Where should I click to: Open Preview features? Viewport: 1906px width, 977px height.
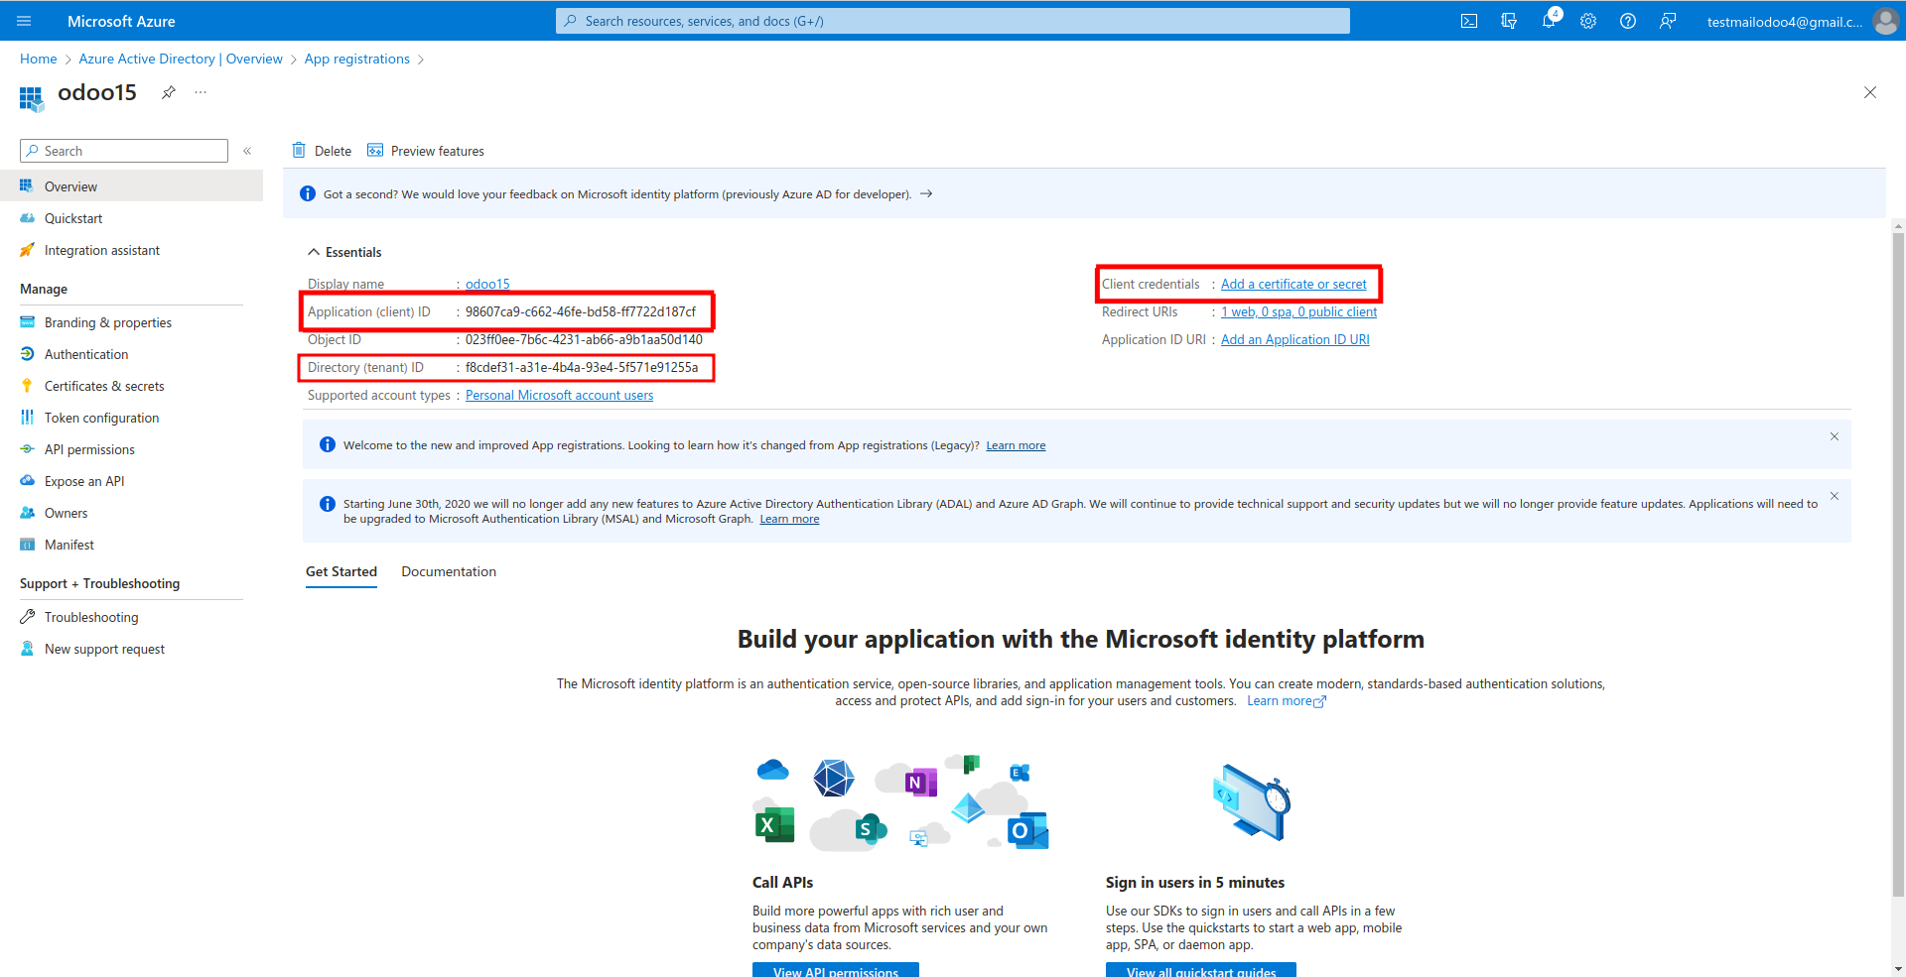coord(426,151)
